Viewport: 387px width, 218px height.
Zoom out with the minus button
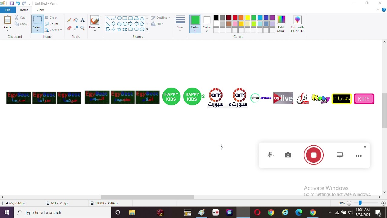349,203
